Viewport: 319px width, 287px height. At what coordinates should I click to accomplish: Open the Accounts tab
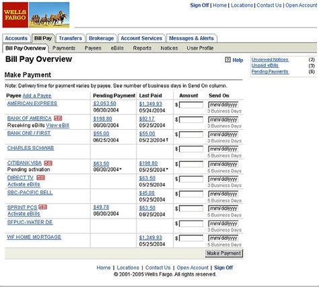[x=16, y=38]
